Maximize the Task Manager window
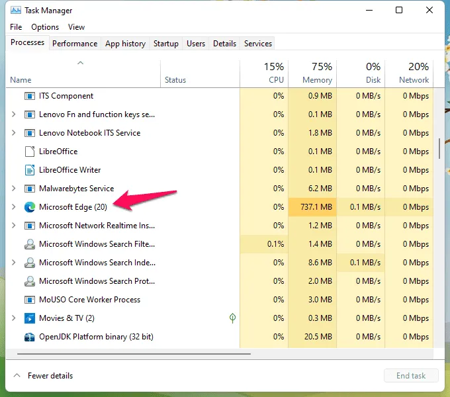The width and height of the screenshot is (450, 397). tap(399, 11)
